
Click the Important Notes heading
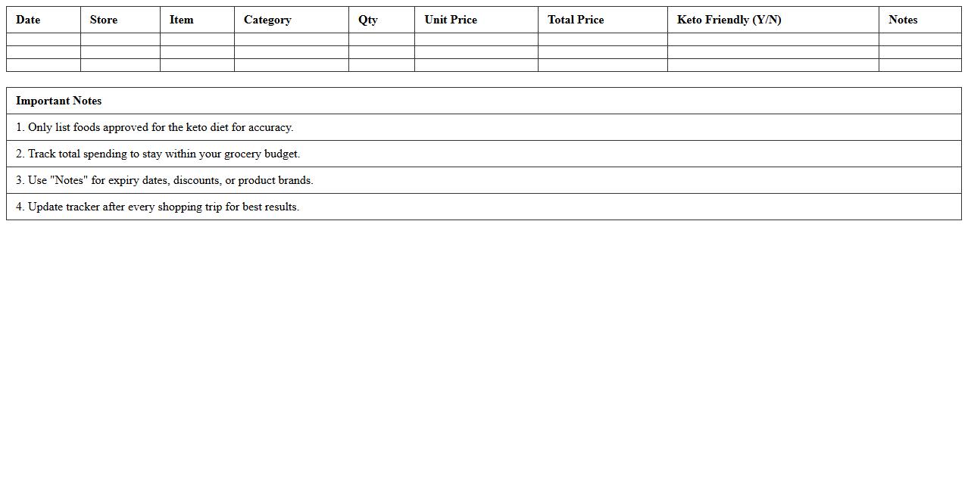coord(59,101)
